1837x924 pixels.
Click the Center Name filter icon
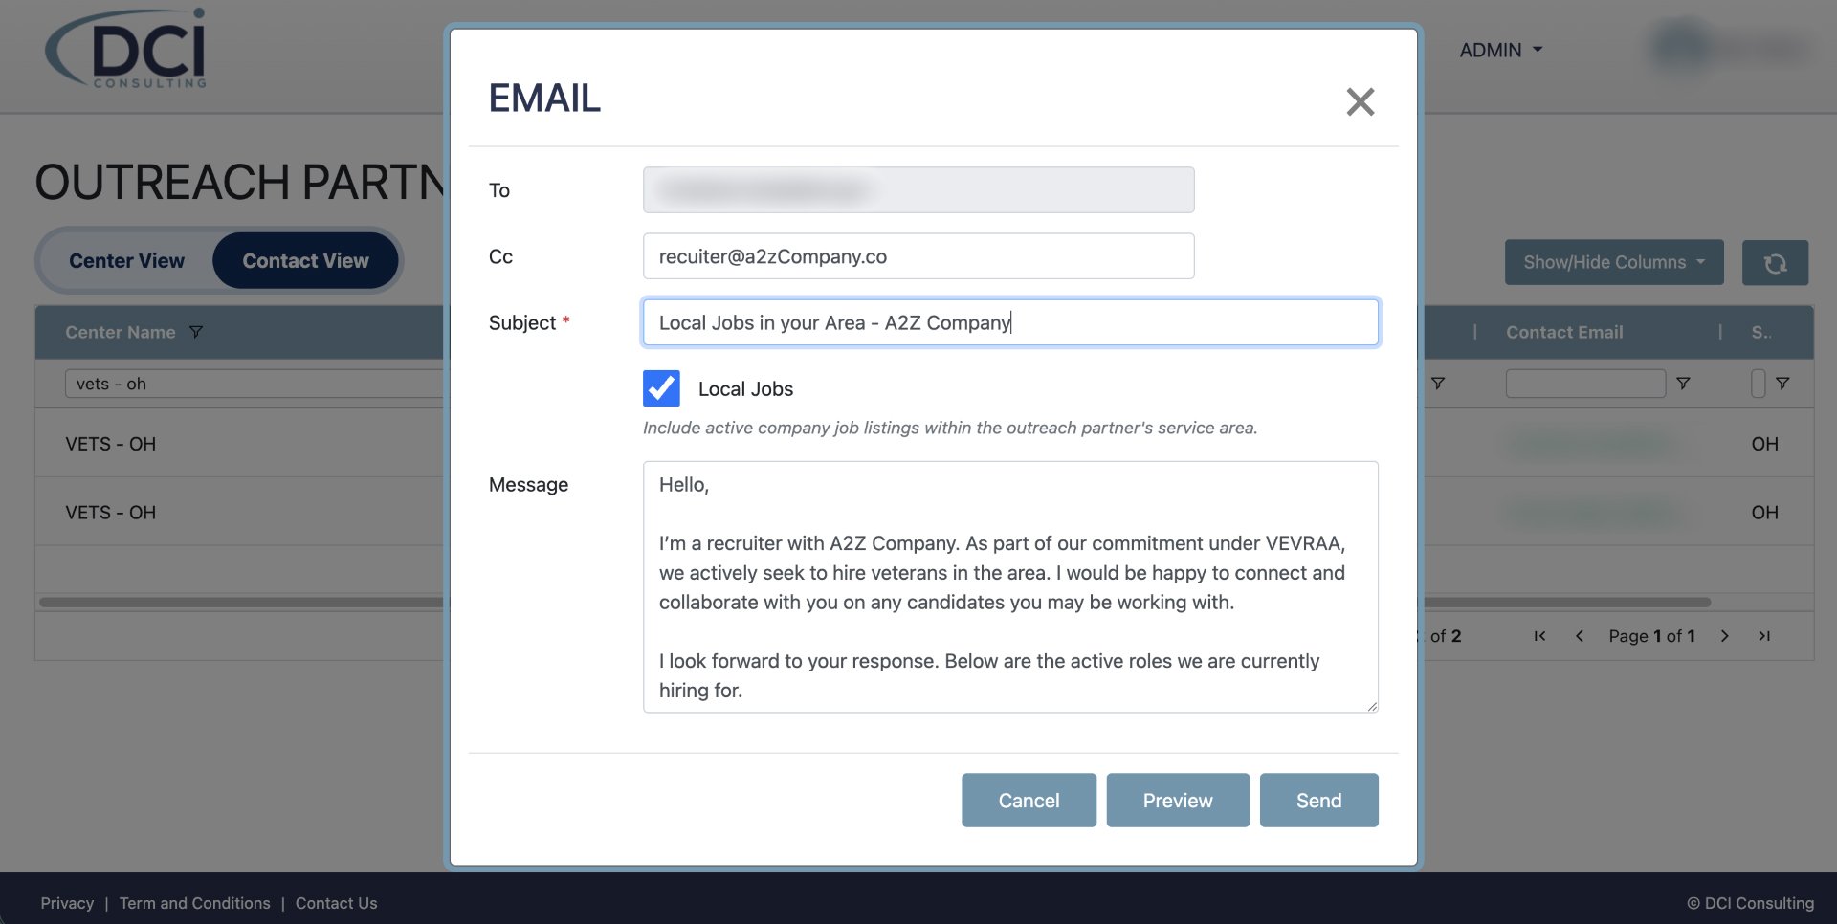coord(196,332)
